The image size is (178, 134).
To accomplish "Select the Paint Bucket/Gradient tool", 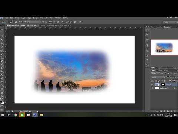I will pos(2,68).
